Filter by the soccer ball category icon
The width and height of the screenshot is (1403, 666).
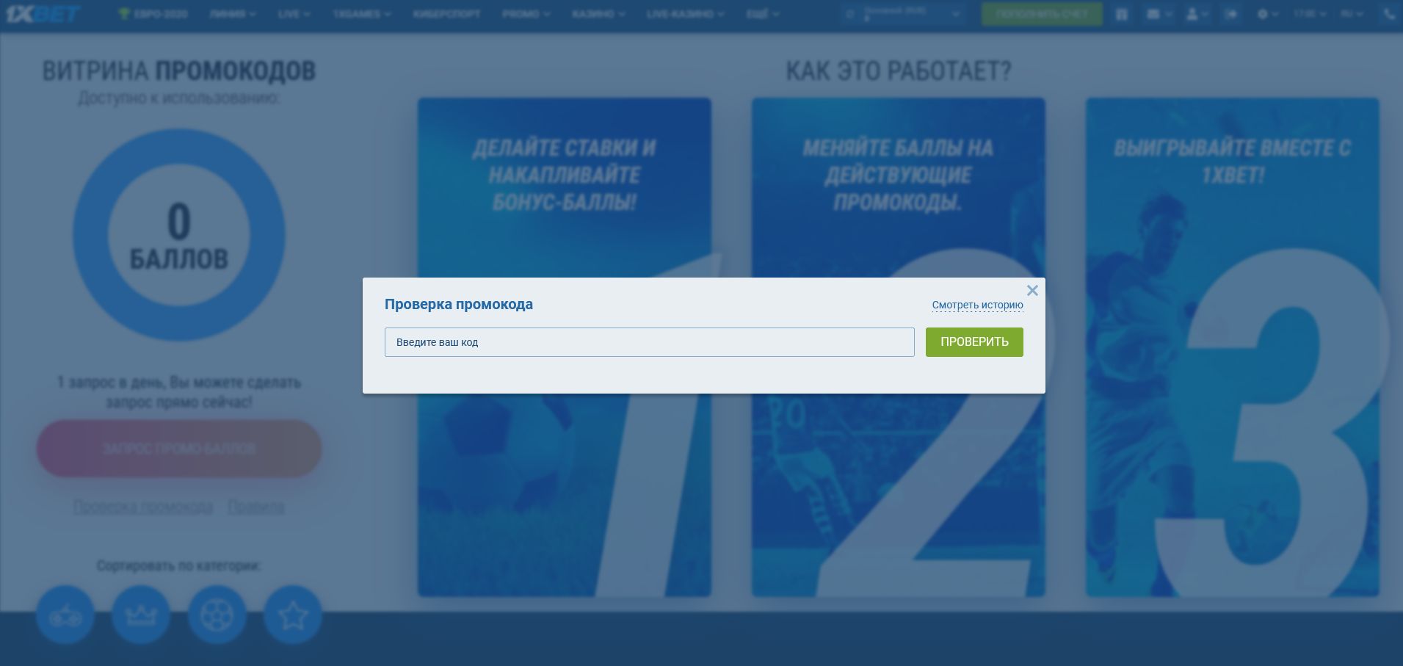(x=217, y=615)
